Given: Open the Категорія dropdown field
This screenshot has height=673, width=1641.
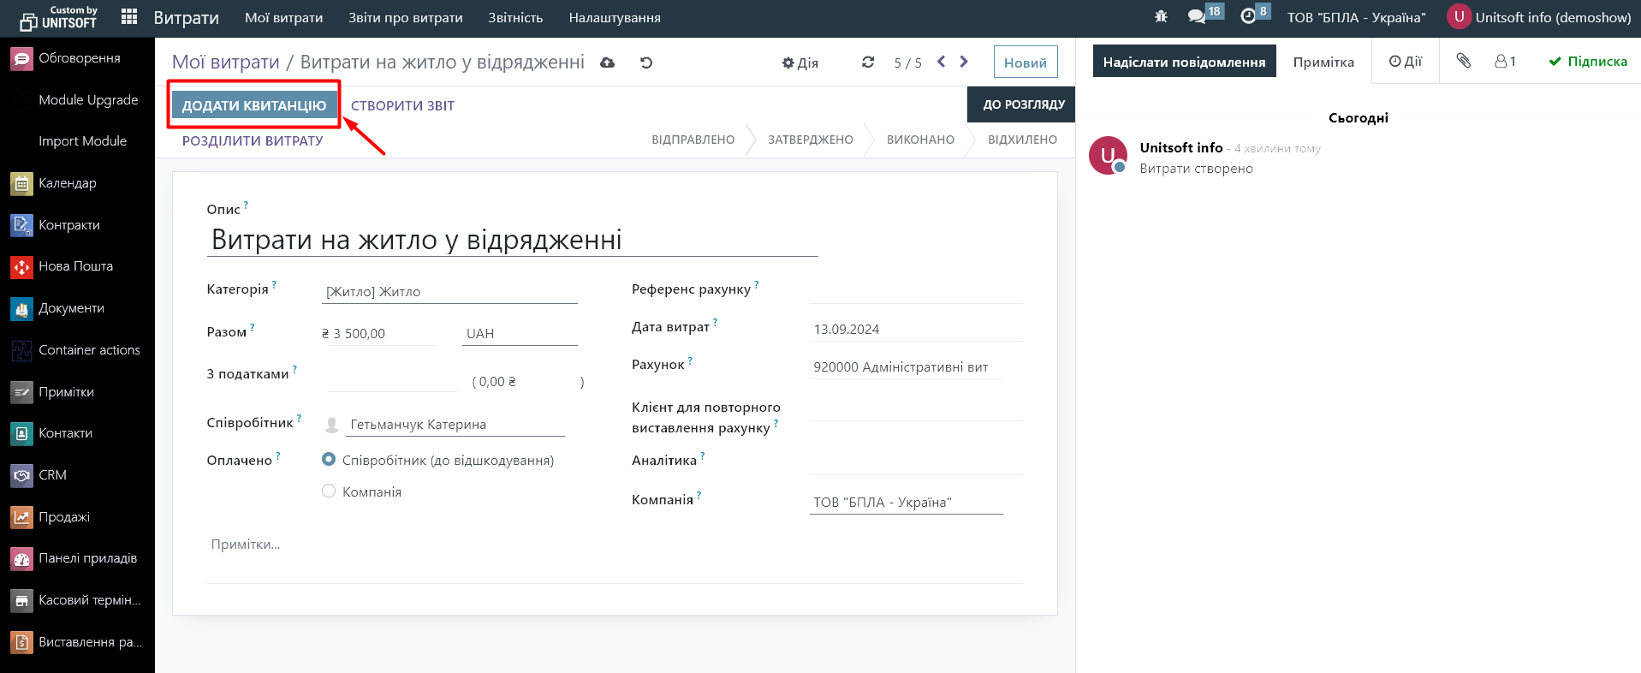Looking at the screenshot, I should pyautogui.click(x=450, y=292).
